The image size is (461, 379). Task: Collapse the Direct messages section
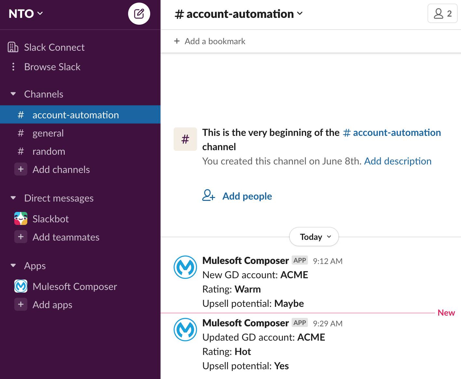coord(13,198)
